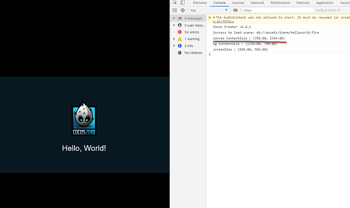Image resolution: width=350 pixels, height=208 pixels.
Task: Click the 'Hello, World!' label in the game
Action: (x=84, y=148)
